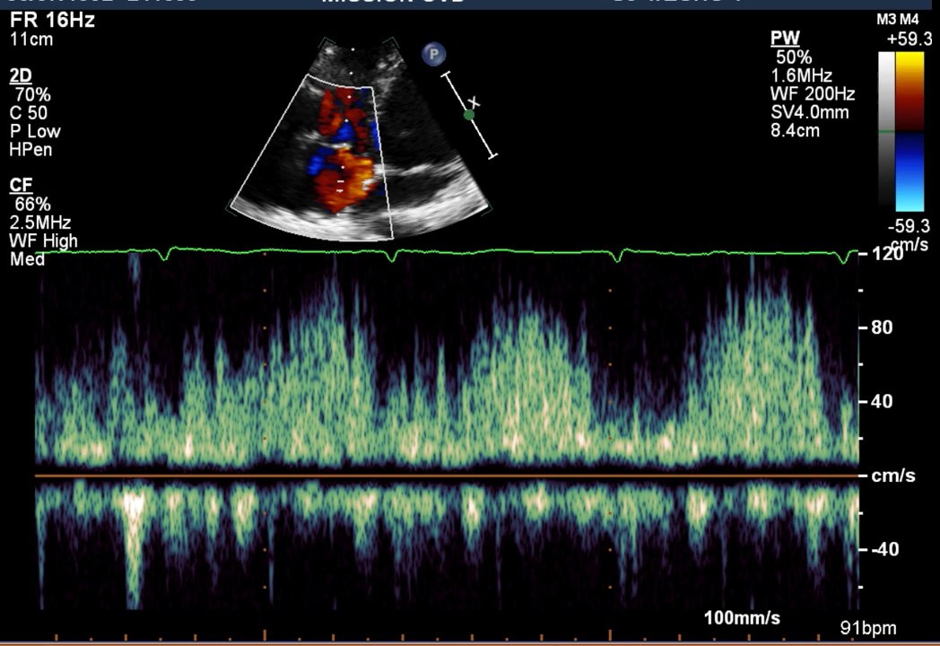This screenshot has width=940, height=646.
Task: Click the blue P probe orientation marker
Action: pos(433,55)
